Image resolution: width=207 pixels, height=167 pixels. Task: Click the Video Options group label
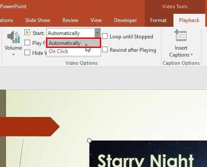[x=81, y=63]
